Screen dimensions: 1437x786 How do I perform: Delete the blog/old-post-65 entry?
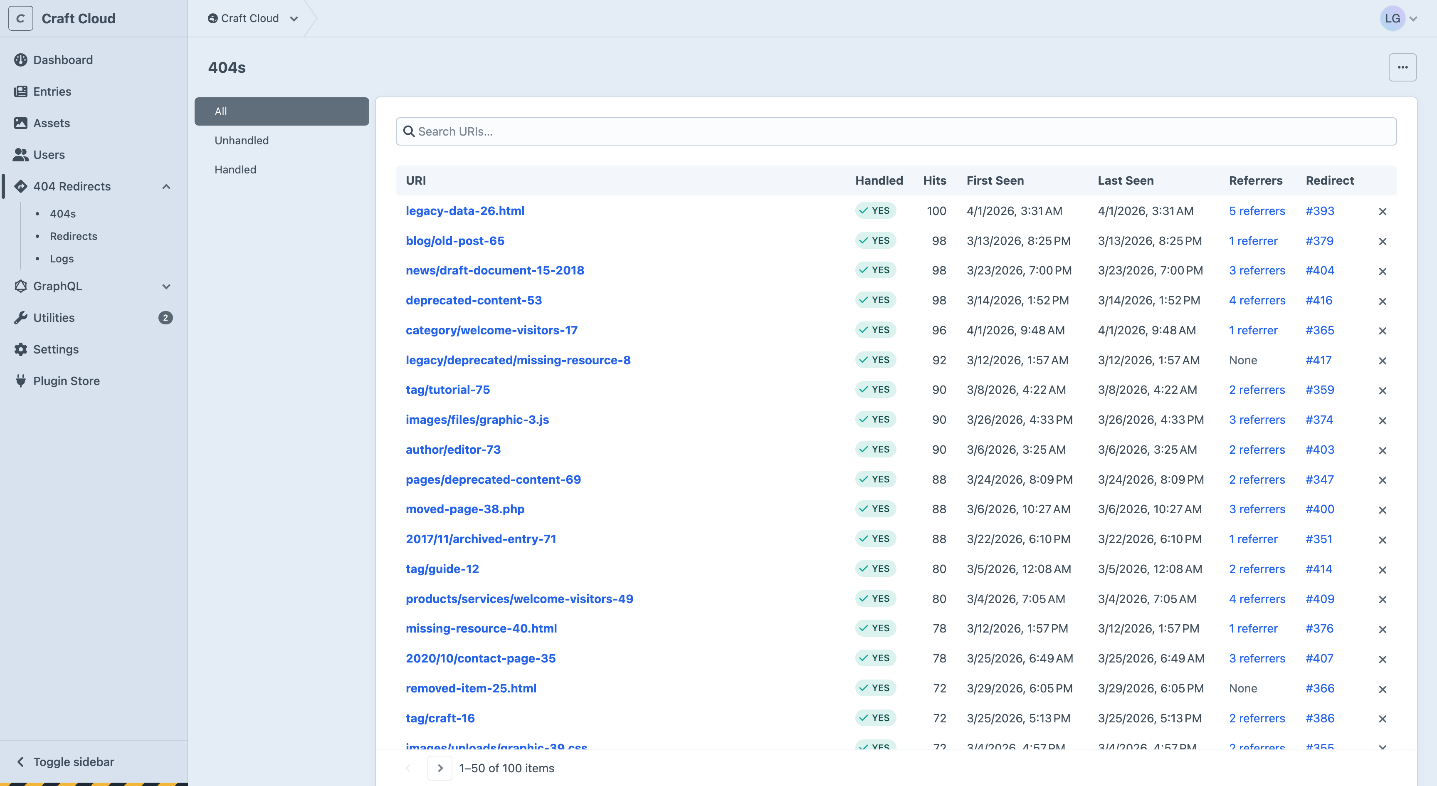click(1383, 242)
